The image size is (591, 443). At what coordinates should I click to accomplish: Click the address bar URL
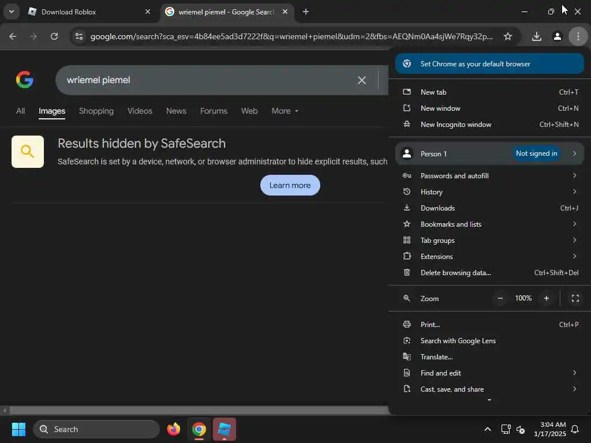(291, 36)
